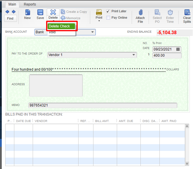Screen dimensions: 193x169
Task: Expand the Print button dropdown arrow
Action: [99, 21]
